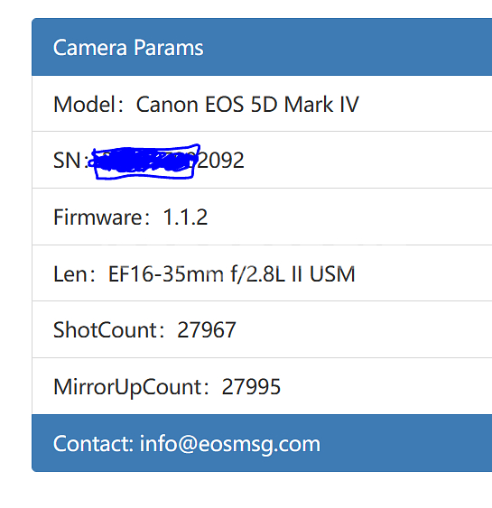492x508 pixels.
Task: Click the visible serial digits 2092
Action: click(220, 161)
